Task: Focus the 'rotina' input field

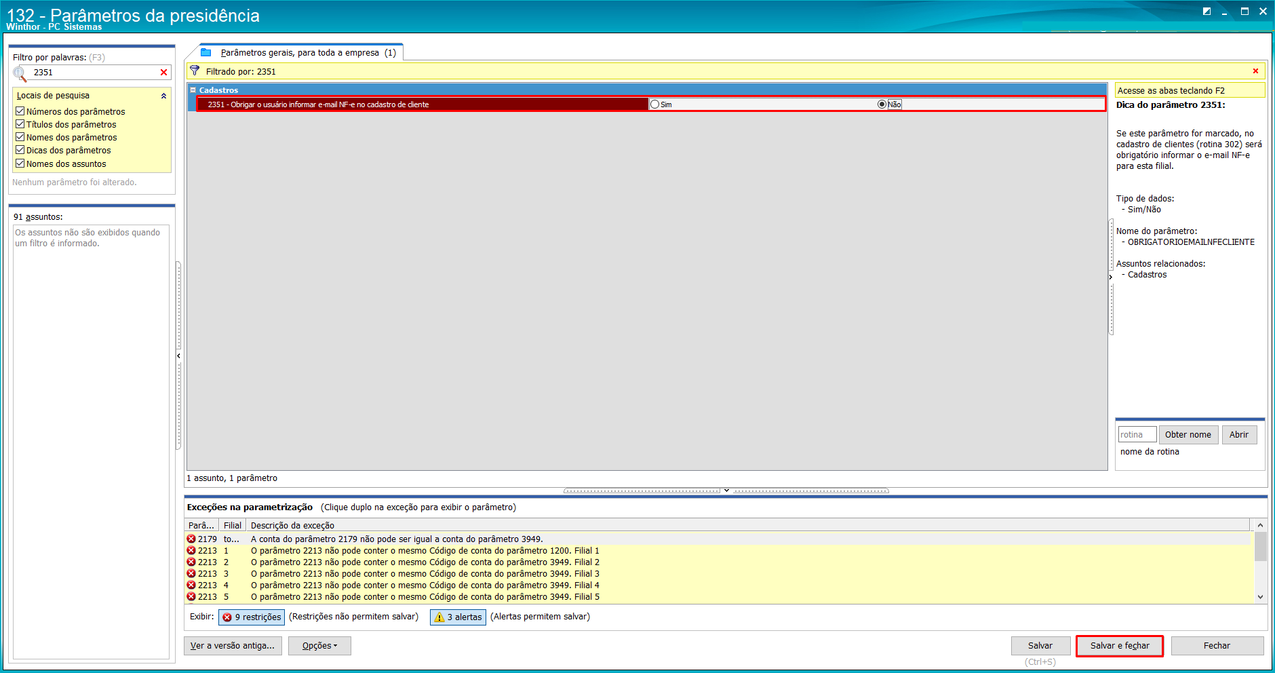Action: [x=1137, y=435]
